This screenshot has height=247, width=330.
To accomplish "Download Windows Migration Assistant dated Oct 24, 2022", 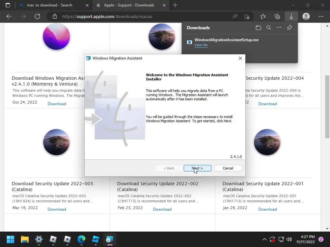I will pos(57,104).
